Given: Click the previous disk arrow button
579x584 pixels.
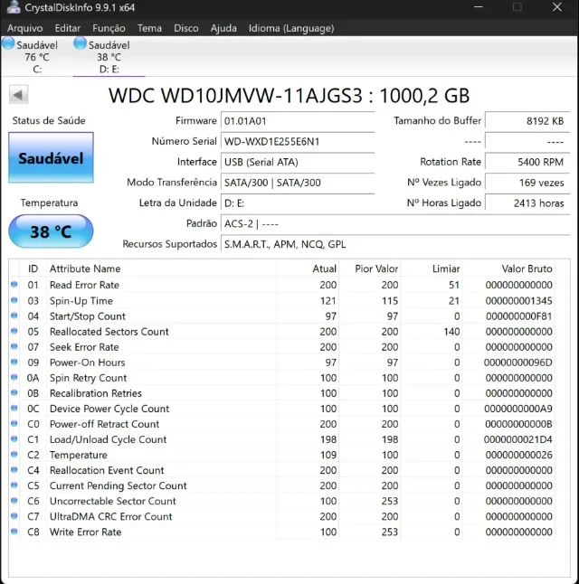Looking at the screenshot, I should [x=18, y=95].
